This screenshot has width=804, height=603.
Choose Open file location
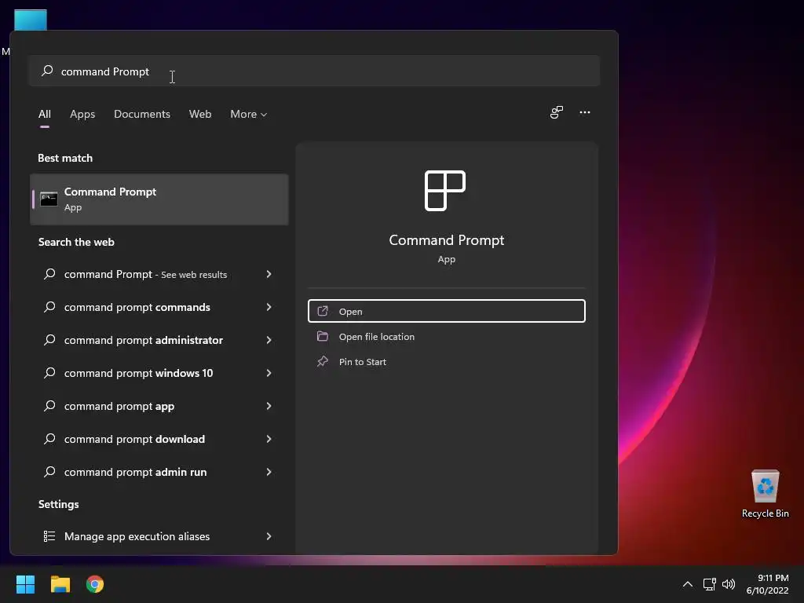pyautogui.click(x=446, y=336)
